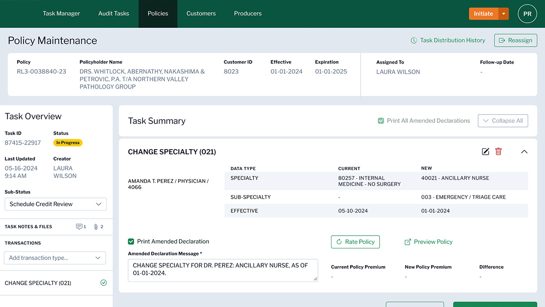The image size is (545, 307).
Task: Uncheck Print Amended Declaration checkbox
Action: [131, 242]
